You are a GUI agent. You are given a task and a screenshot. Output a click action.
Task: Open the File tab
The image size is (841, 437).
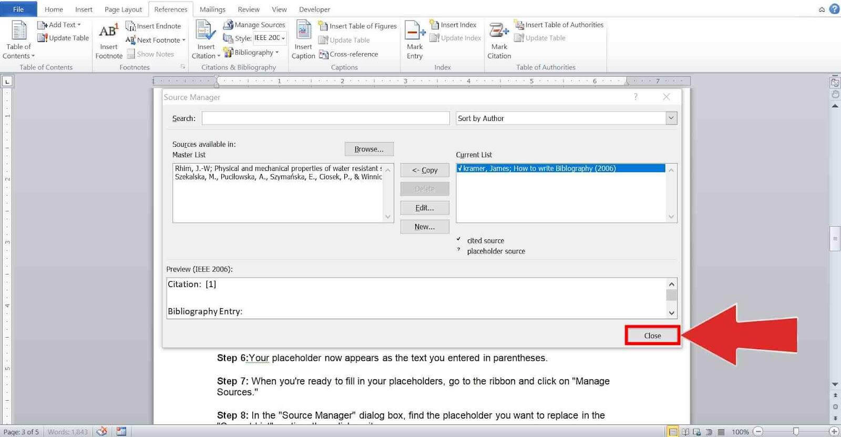[18, 9]
